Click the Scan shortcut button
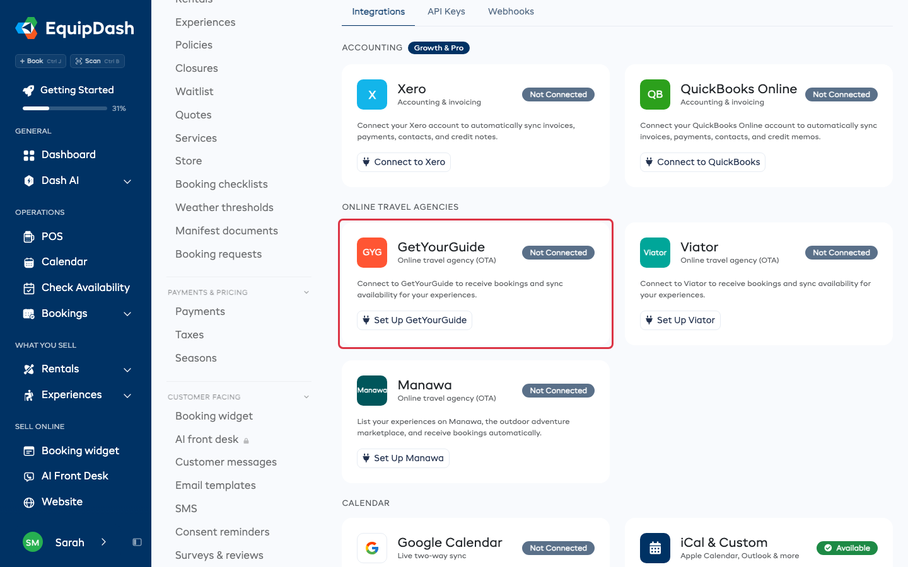This screenshot has width=908, height=567. point(97,61)
